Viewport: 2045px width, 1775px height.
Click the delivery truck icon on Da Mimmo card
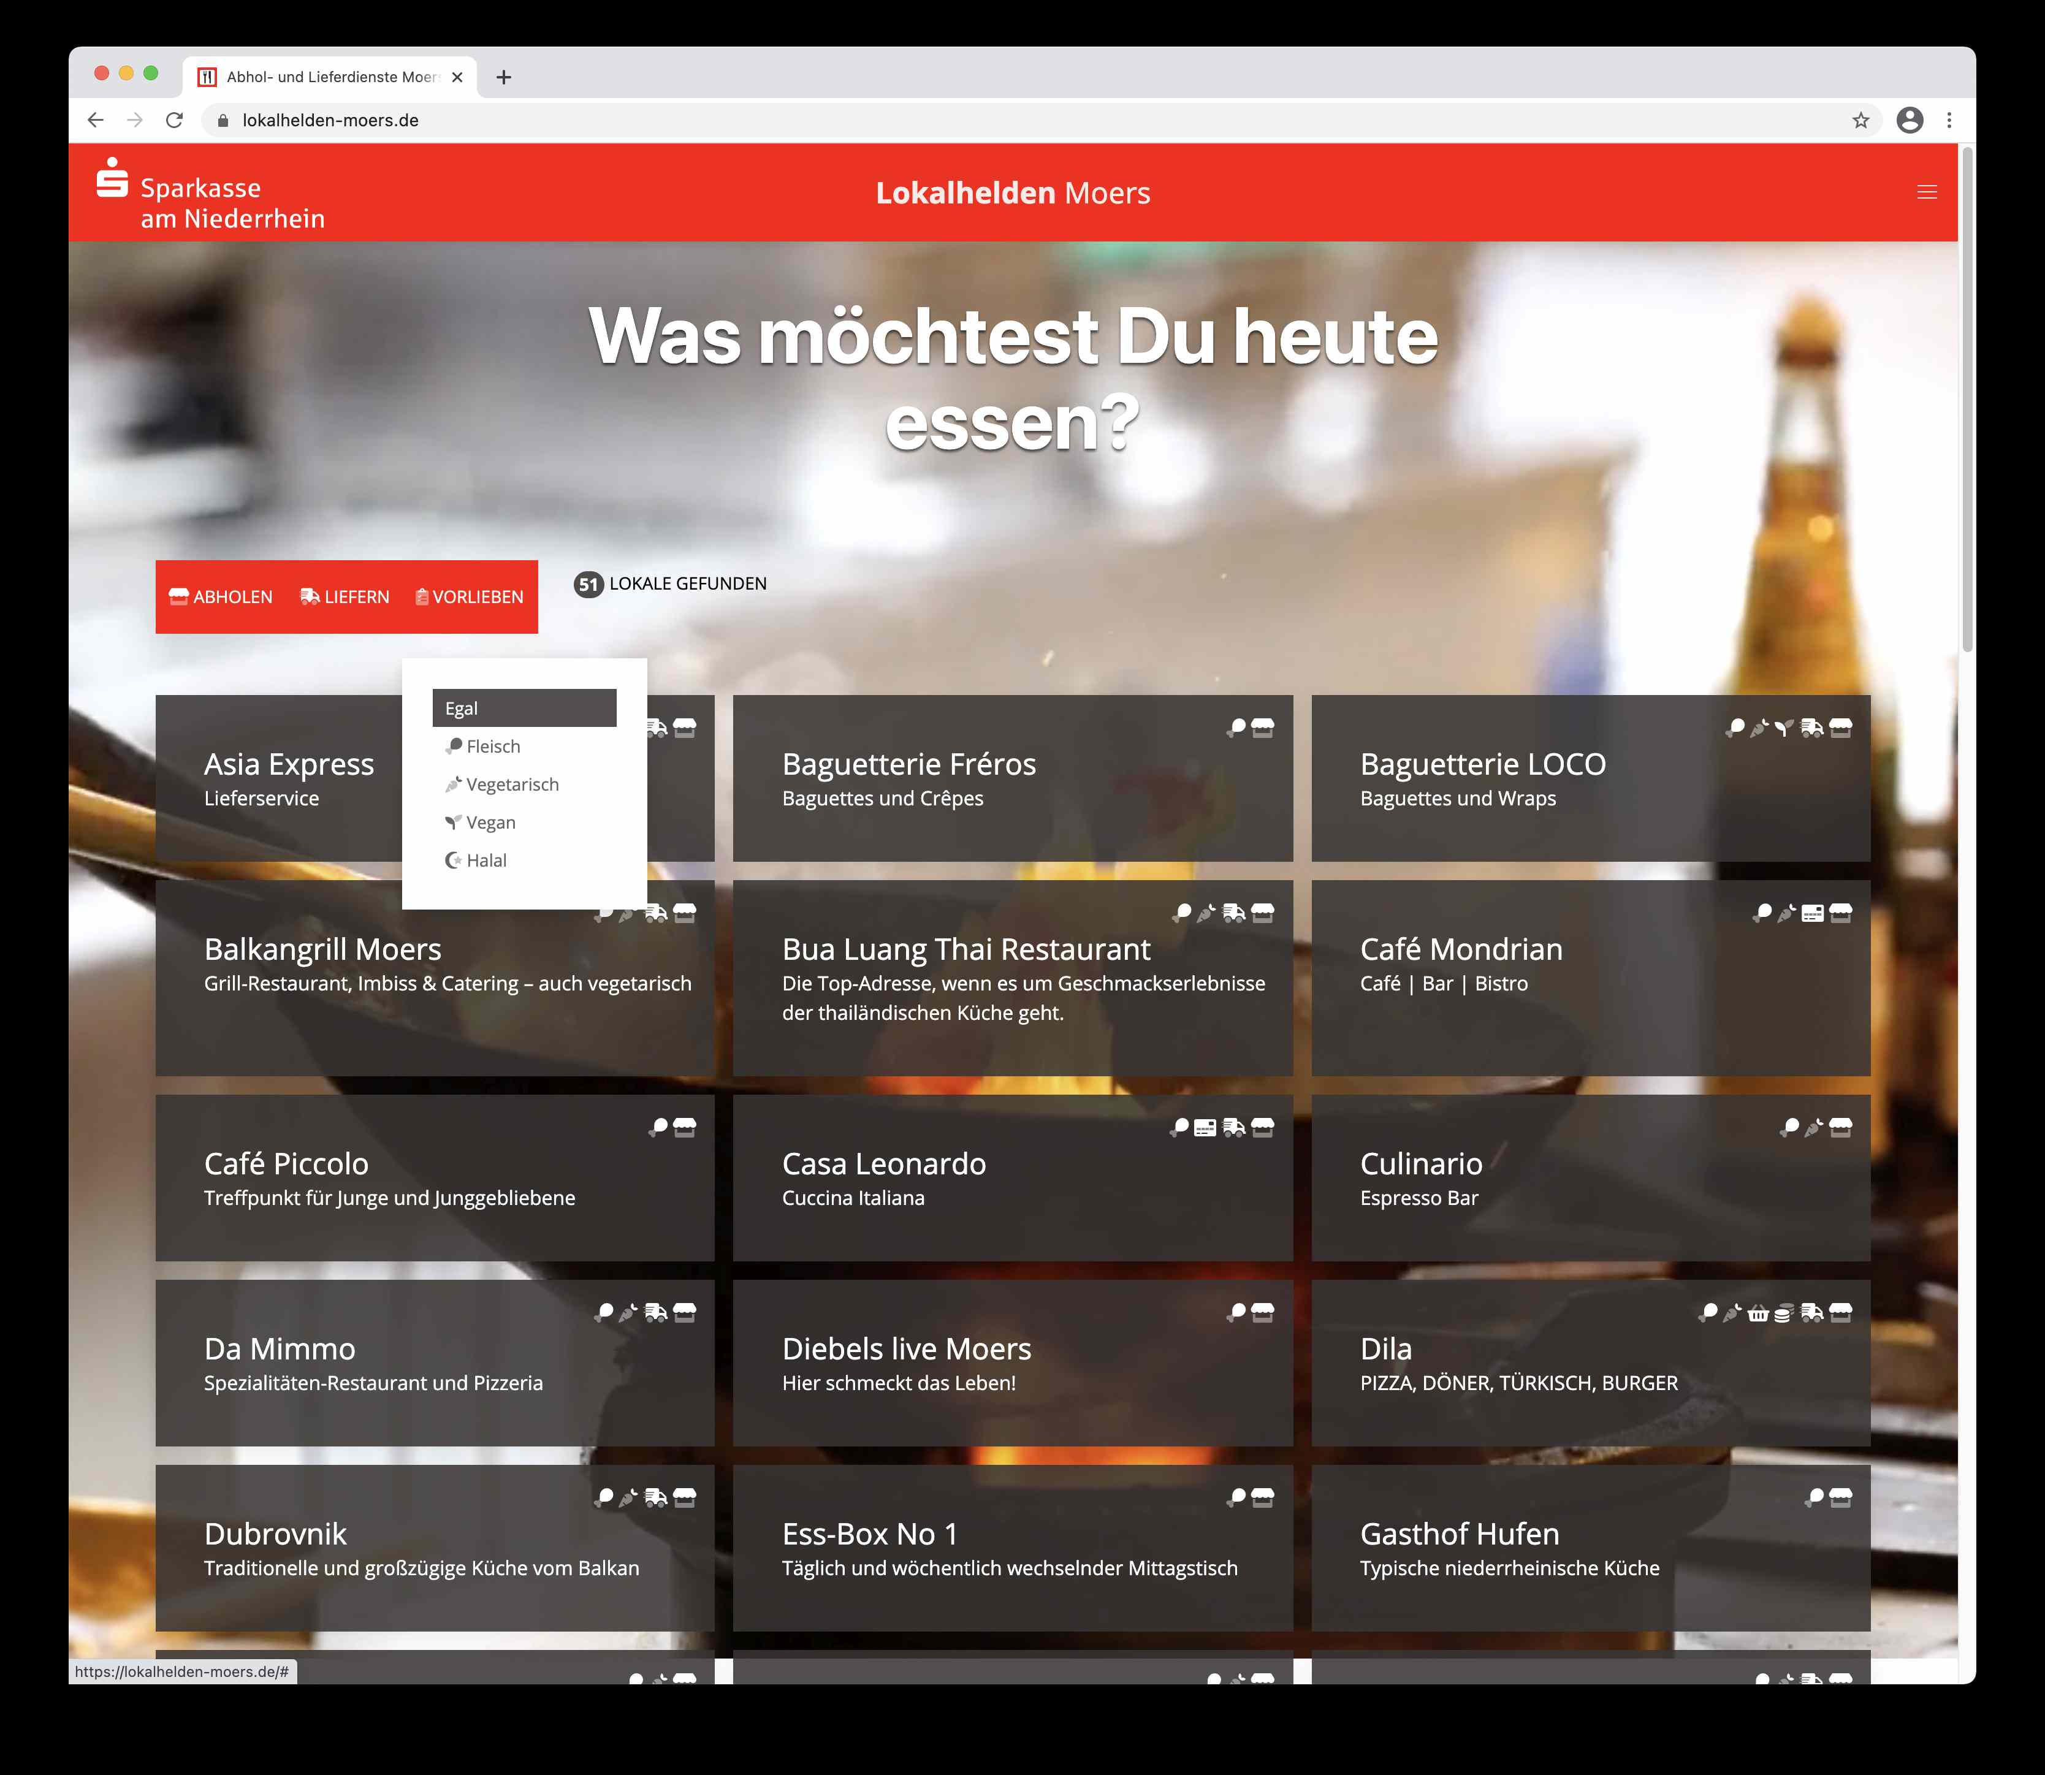[x=656, y=1313]
